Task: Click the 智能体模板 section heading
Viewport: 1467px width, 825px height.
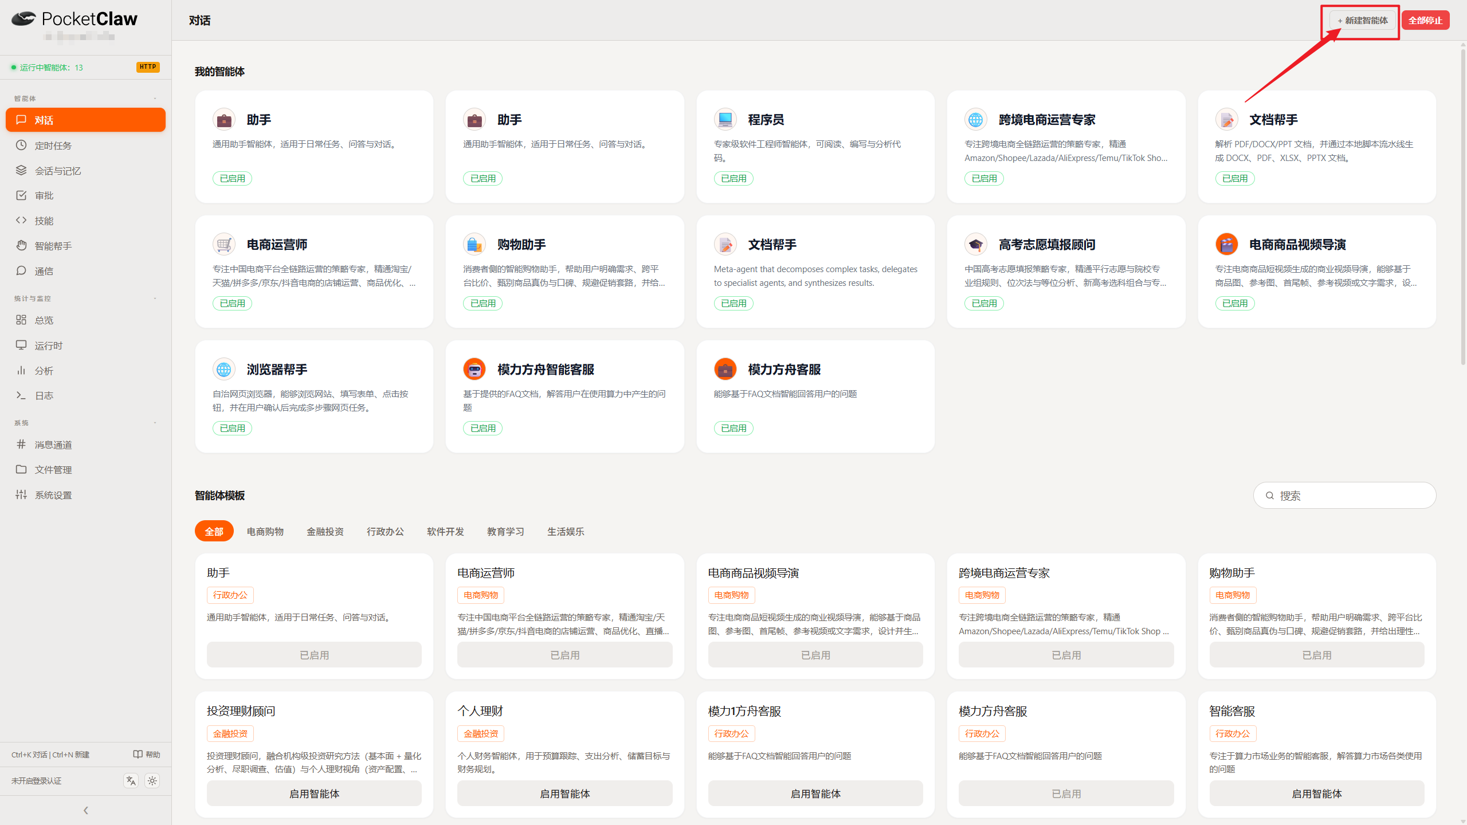Action: [x=219, y=496]
